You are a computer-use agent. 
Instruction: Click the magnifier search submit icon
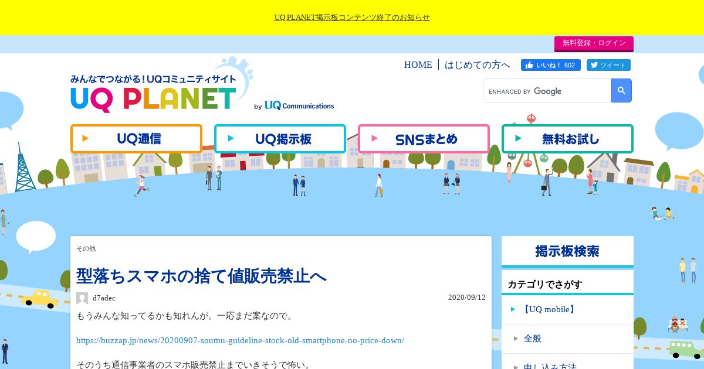click(621, 91)
